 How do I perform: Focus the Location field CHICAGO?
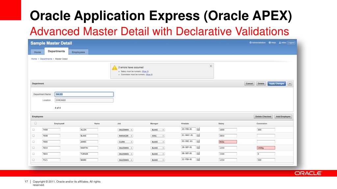point(84,100)
